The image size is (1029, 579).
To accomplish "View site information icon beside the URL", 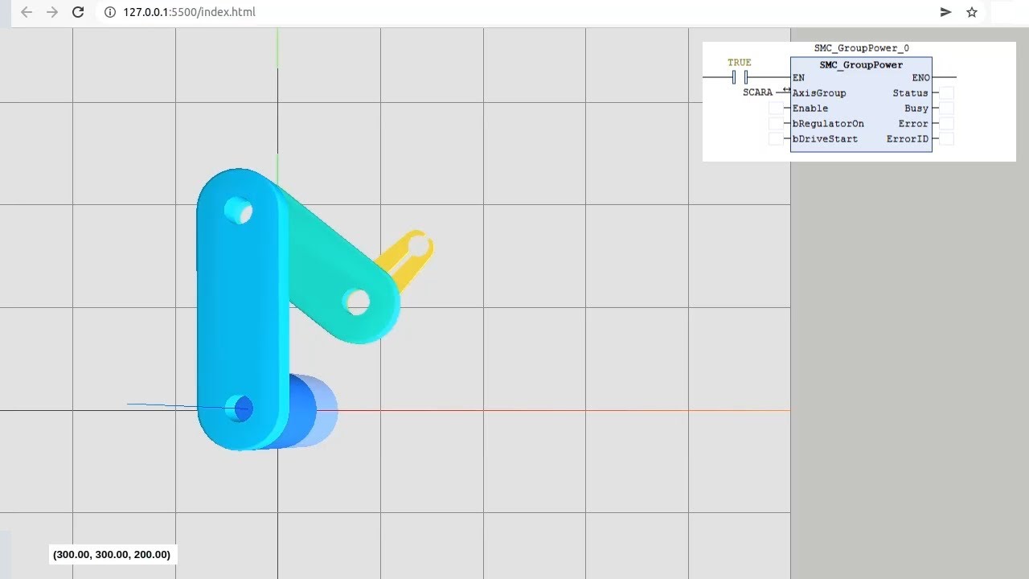I will pos(110,12).
